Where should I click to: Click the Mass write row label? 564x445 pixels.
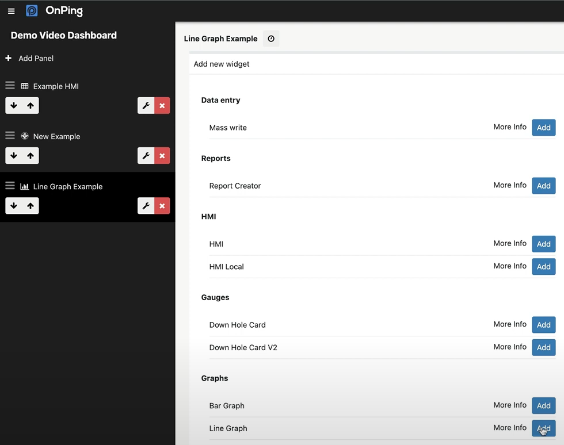[x=228, y=128]
